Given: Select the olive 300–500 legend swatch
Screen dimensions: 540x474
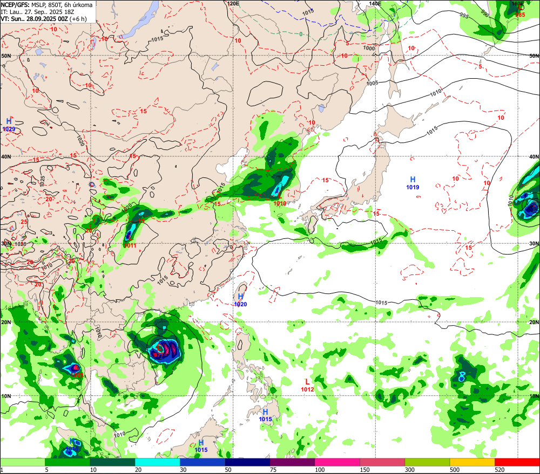Looking at the screenshot, I should coord(427,462).
